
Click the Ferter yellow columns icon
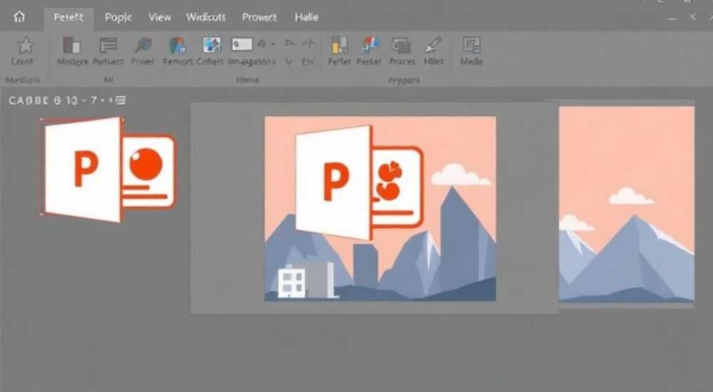tap(339, 46)
